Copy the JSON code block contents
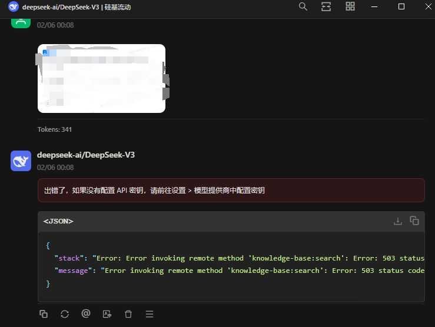This screenshot has width=435, height=327. click(x=414, y=221)
